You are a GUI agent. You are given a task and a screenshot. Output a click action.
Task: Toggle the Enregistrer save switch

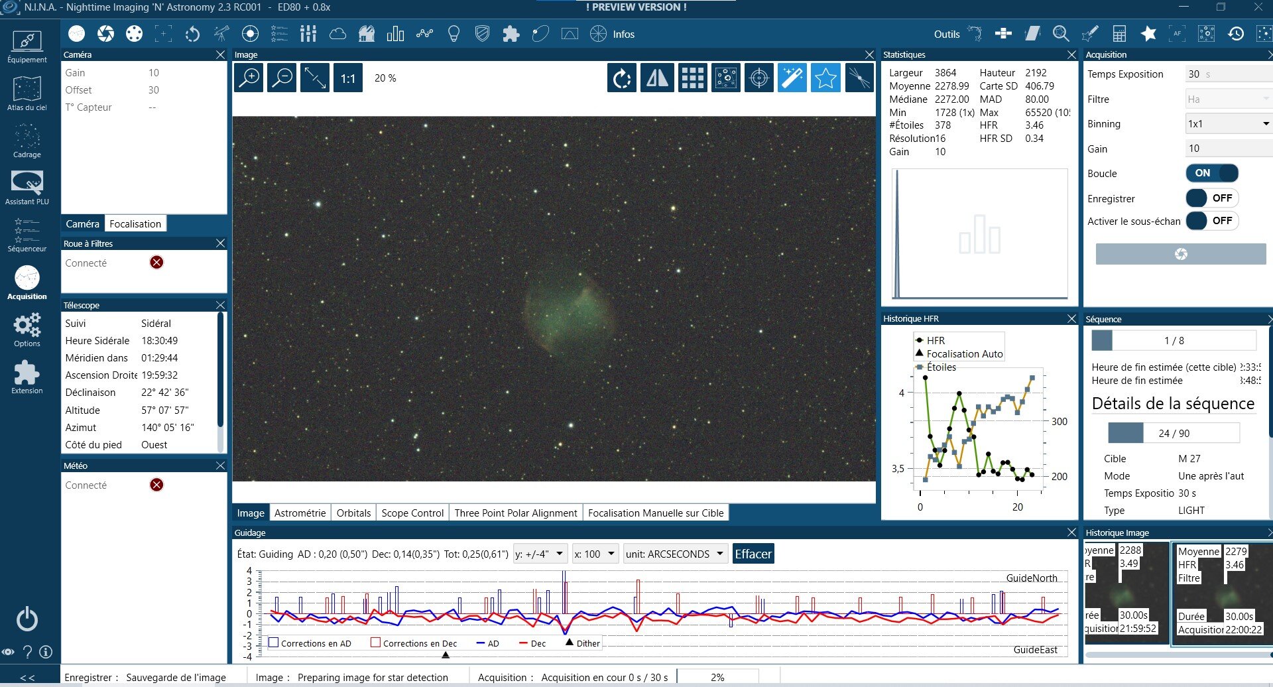(x=1211, y=198)
